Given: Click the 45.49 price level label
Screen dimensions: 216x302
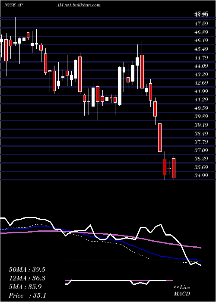Looking at the screenshot, I should point(201,49).
